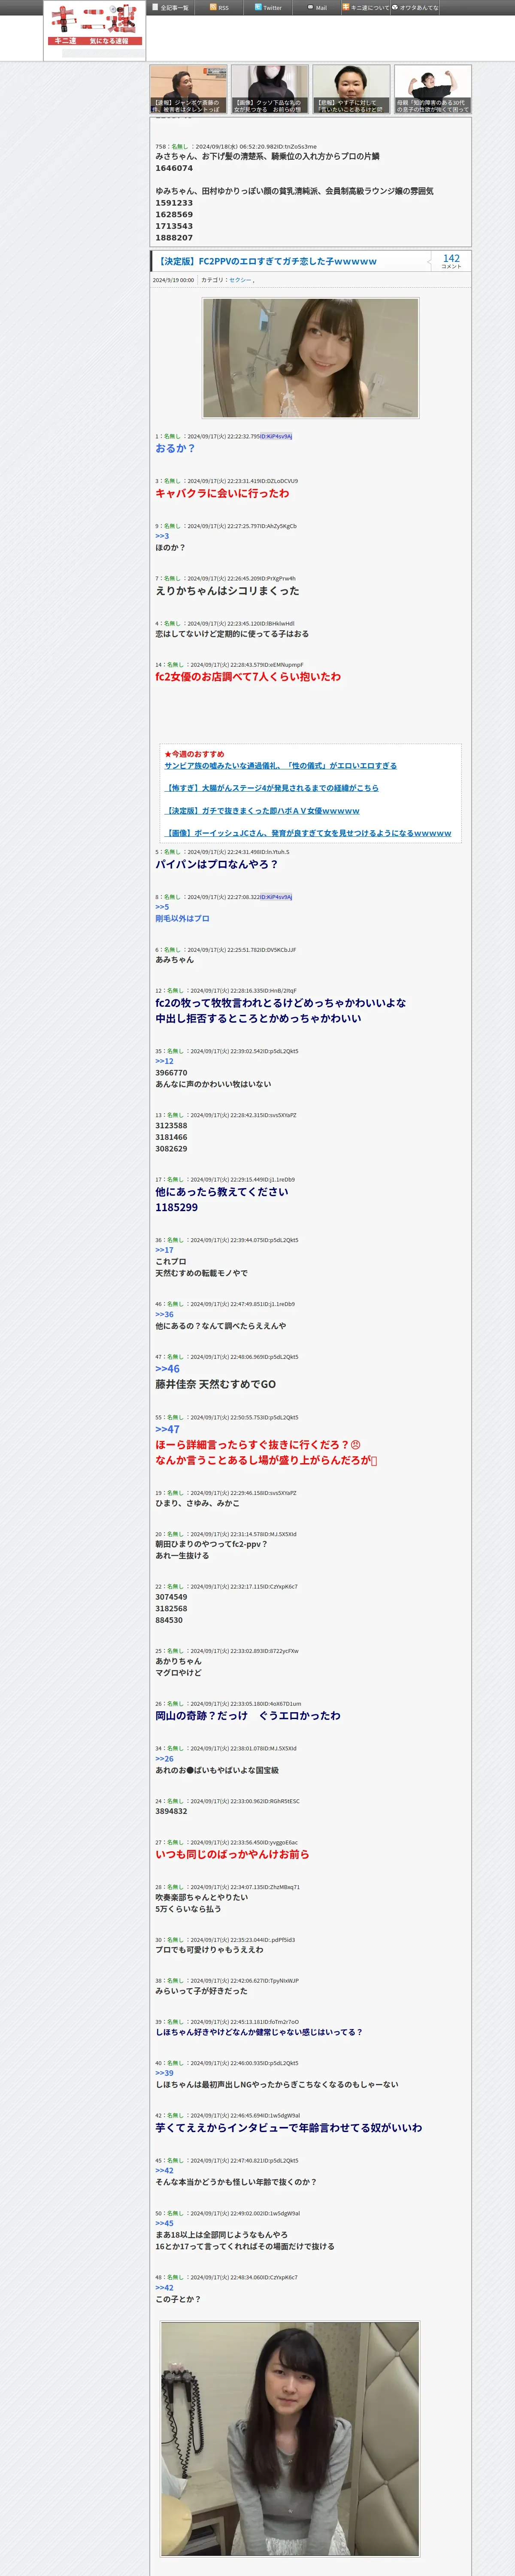Click the text パイパンはプロなんやろ？
The height and width of the screenshot is (2576, 515).
coord(217,864)
